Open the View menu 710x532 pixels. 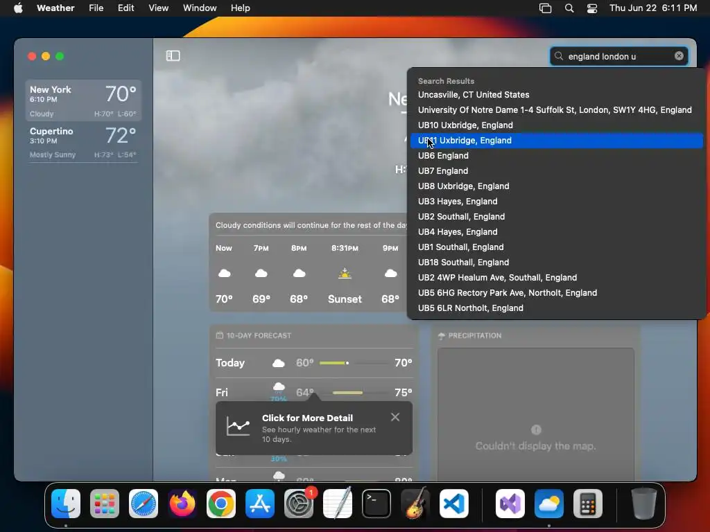[x=159, y=8]
